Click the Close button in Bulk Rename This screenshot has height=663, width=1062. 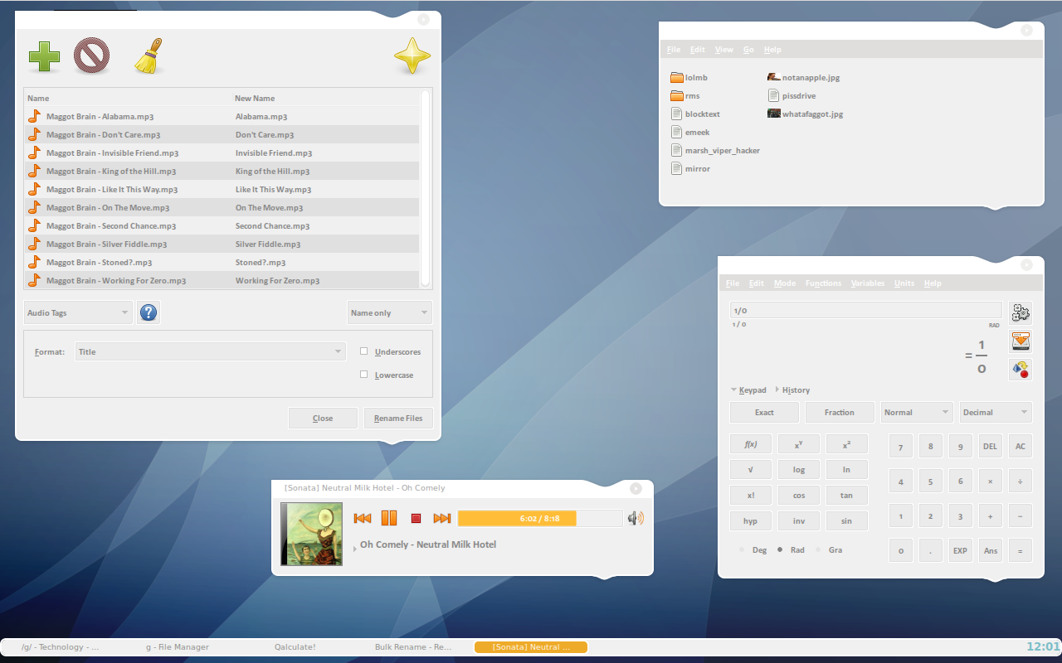[323, 418]
